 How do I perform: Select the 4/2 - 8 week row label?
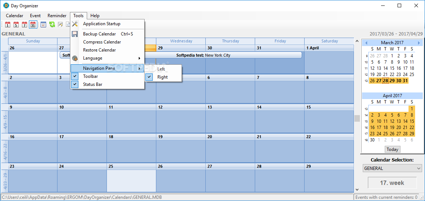pos(4,92)
